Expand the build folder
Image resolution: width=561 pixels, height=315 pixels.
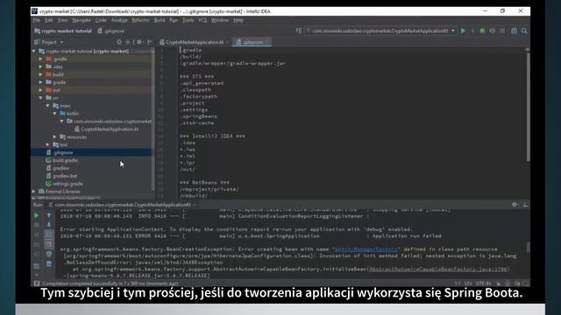[x=41, y=74]
